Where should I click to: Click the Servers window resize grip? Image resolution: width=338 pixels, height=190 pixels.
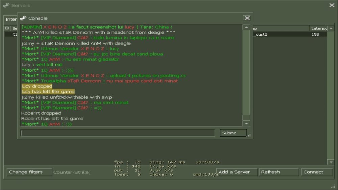point(333,186)
